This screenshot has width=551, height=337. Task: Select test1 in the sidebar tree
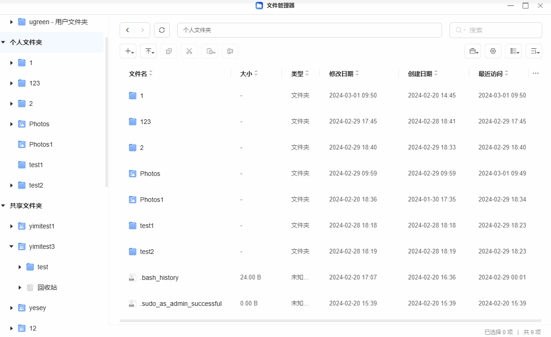point(36,165)
